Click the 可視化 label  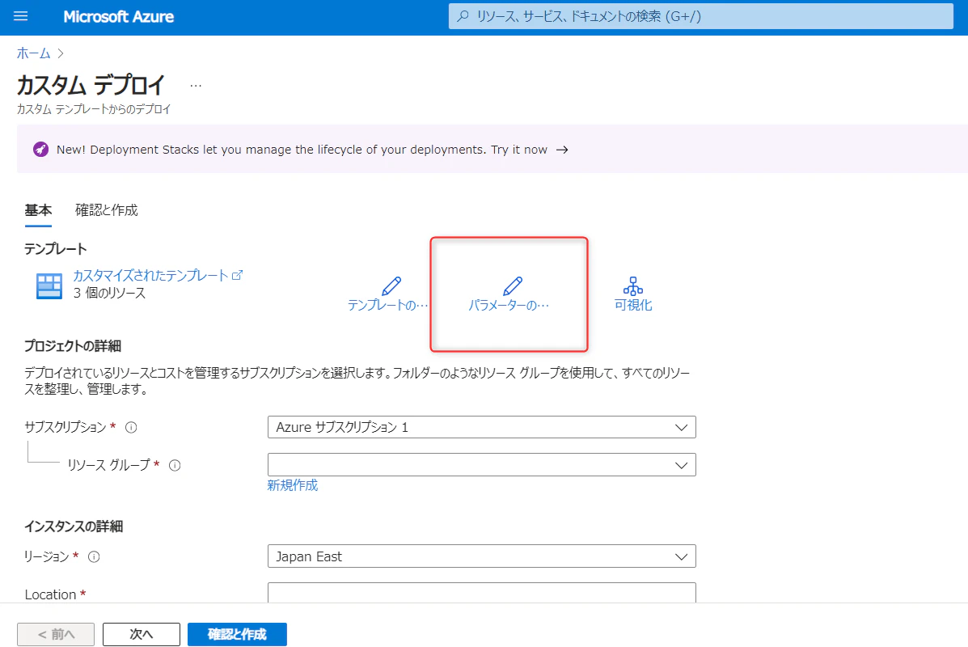point(633,305)
